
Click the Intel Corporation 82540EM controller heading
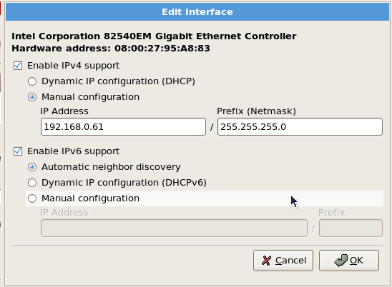tap(154, 36)
